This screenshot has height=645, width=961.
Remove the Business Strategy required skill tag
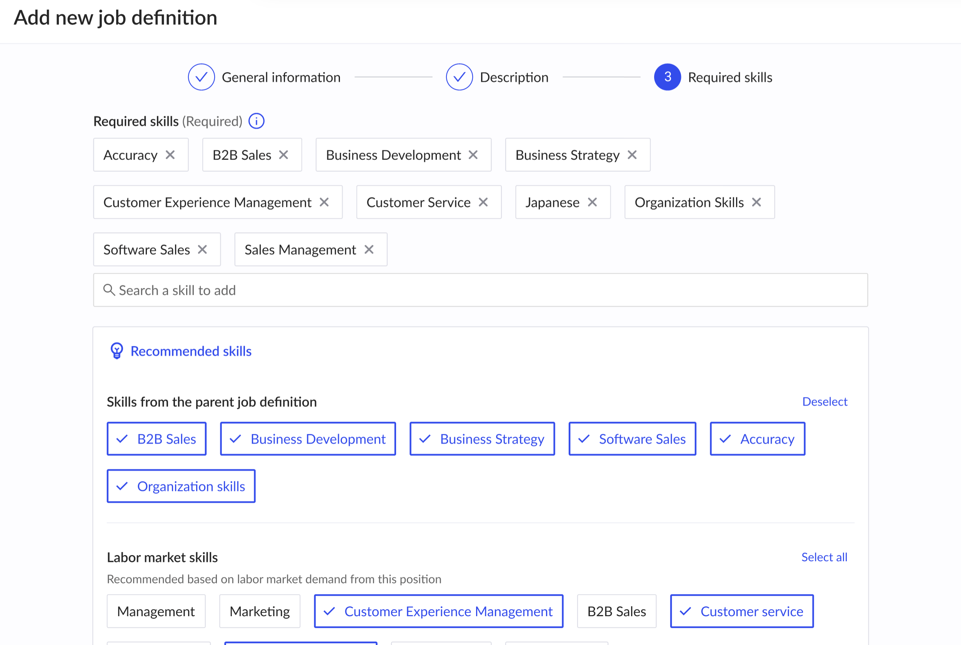(632, 155)
